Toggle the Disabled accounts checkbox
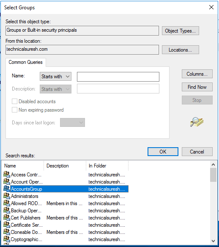Screen dimensions: 219x247 (x=14, y=101)
